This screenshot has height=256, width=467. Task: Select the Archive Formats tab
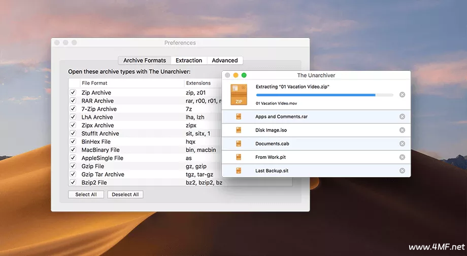(x=145, y=60)
